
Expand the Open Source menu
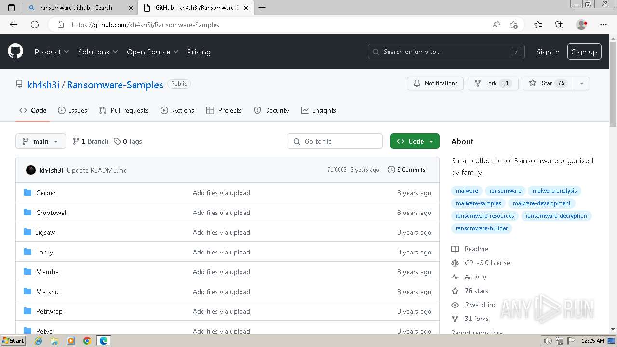point(152,52)
